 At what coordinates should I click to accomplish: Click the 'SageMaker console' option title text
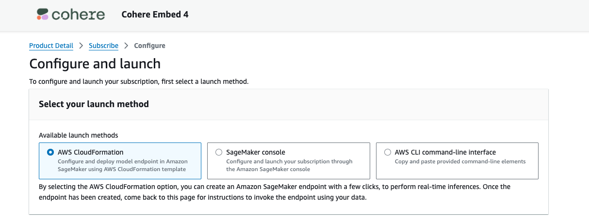click(x=256, y=152)
